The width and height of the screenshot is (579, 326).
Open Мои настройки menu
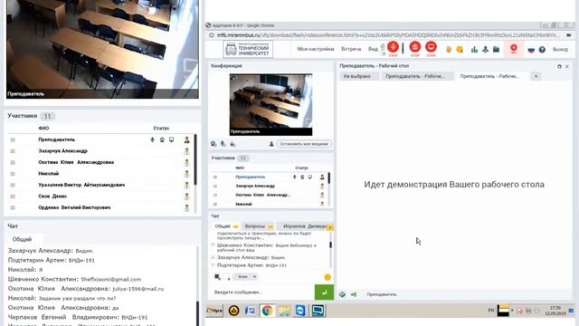pos(316,49)
